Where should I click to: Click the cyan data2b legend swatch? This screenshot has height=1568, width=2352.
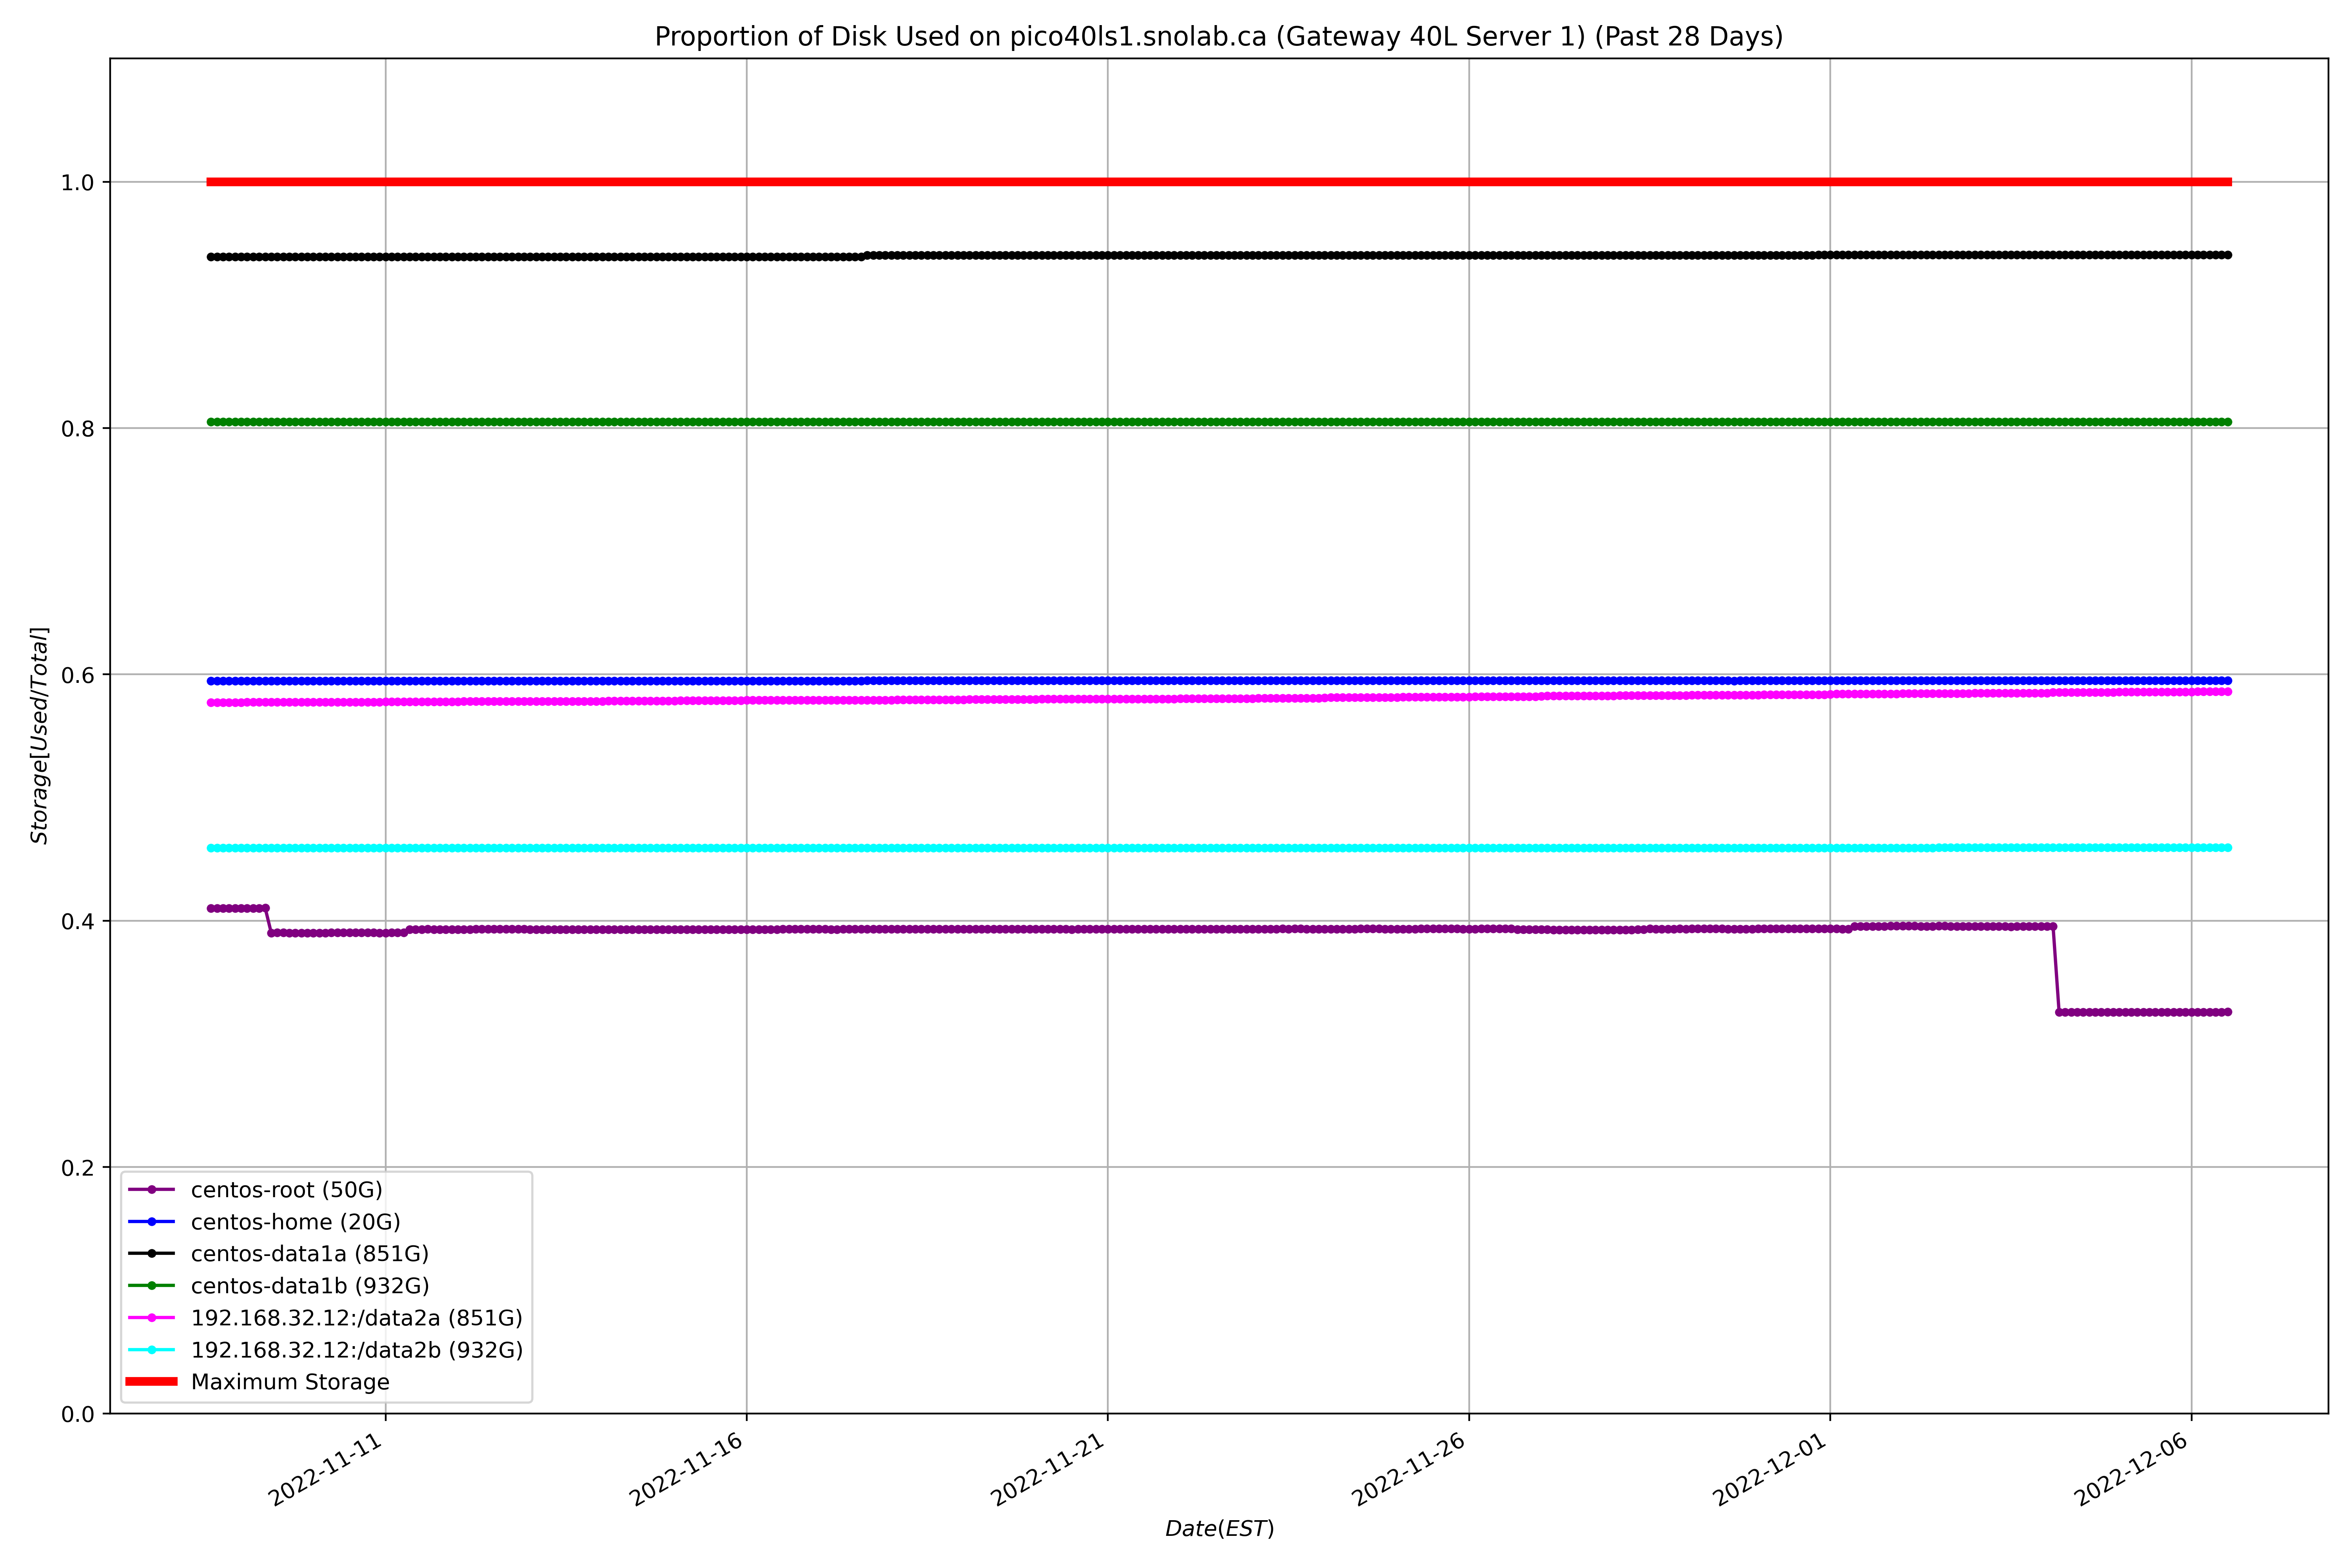coord(152,1350)
